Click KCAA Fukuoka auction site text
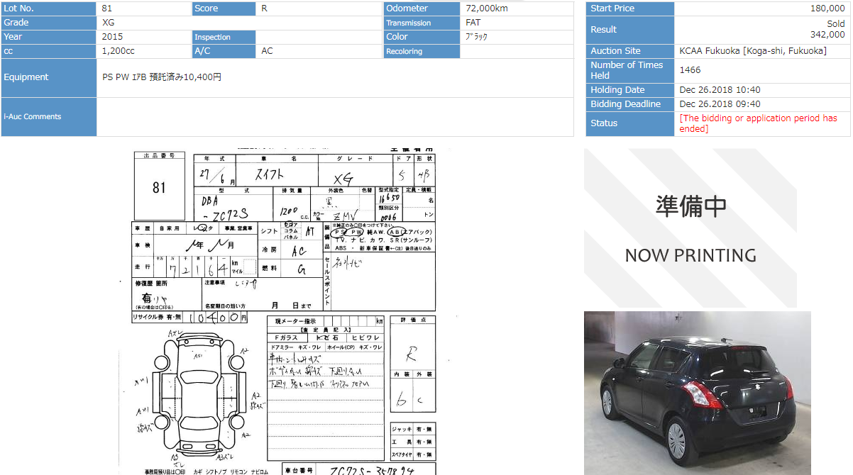 (752, 51)
